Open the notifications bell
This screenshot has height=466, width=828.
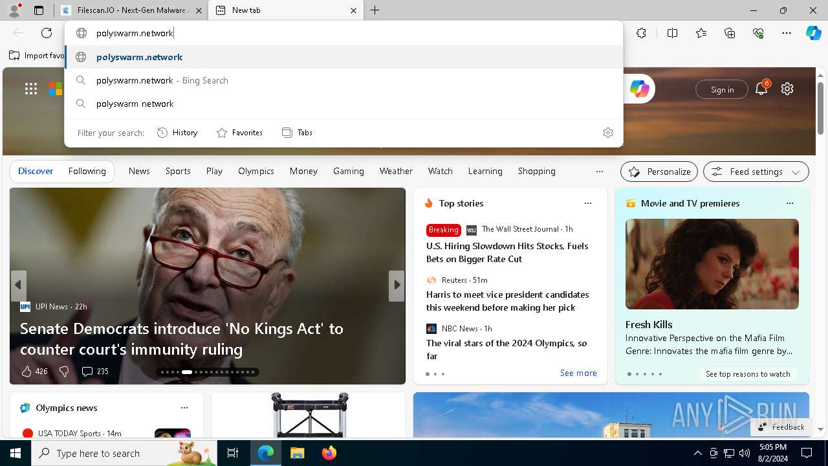click(761, 89)
